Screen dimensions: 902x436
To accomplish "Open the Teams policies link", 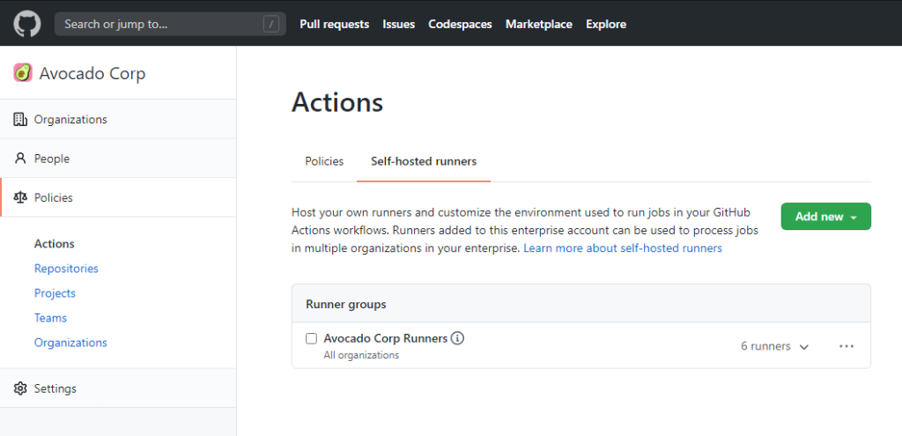I will point(50,318).
